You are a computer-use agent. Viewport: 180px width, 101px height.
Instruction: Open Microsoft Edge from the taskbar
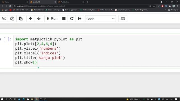click(24, 99)
